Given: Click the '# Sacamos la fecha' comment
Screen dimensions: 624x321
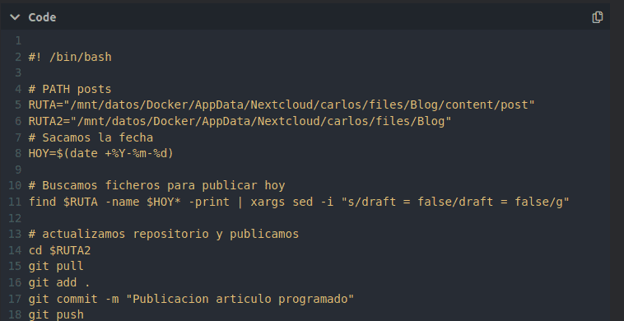Looking at the screenshot, I should pos(91,137).
